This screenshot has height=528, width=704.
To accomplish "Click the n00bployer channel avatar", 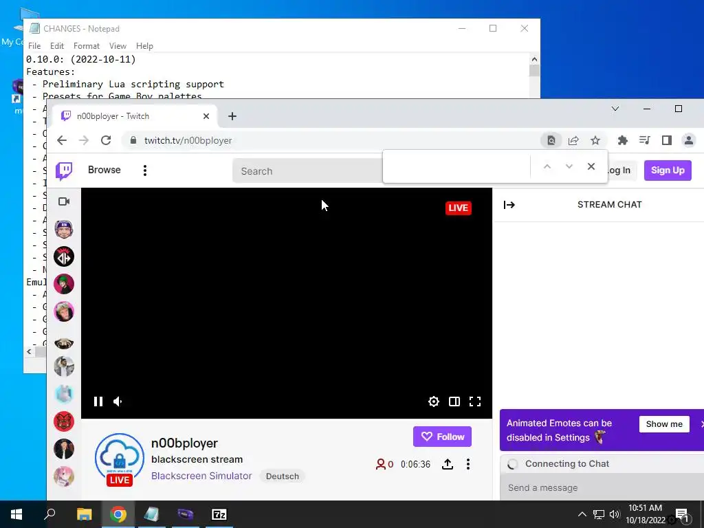I will click(x=120, y=459).
